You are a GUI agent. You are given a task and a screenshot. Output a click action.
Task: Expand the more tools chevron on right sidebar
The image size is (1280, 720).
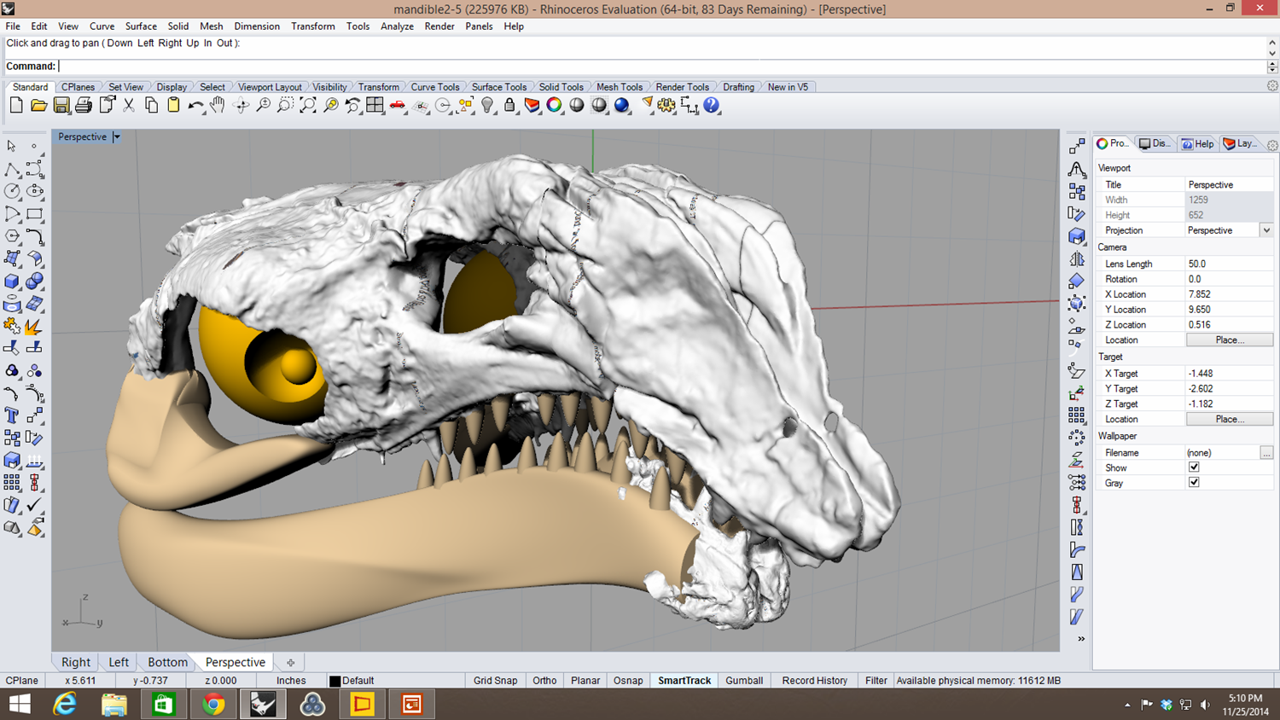pos(1081,639)
